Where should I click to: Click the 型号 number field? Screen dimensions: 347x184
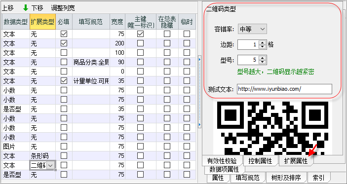(x=249, y=60)
